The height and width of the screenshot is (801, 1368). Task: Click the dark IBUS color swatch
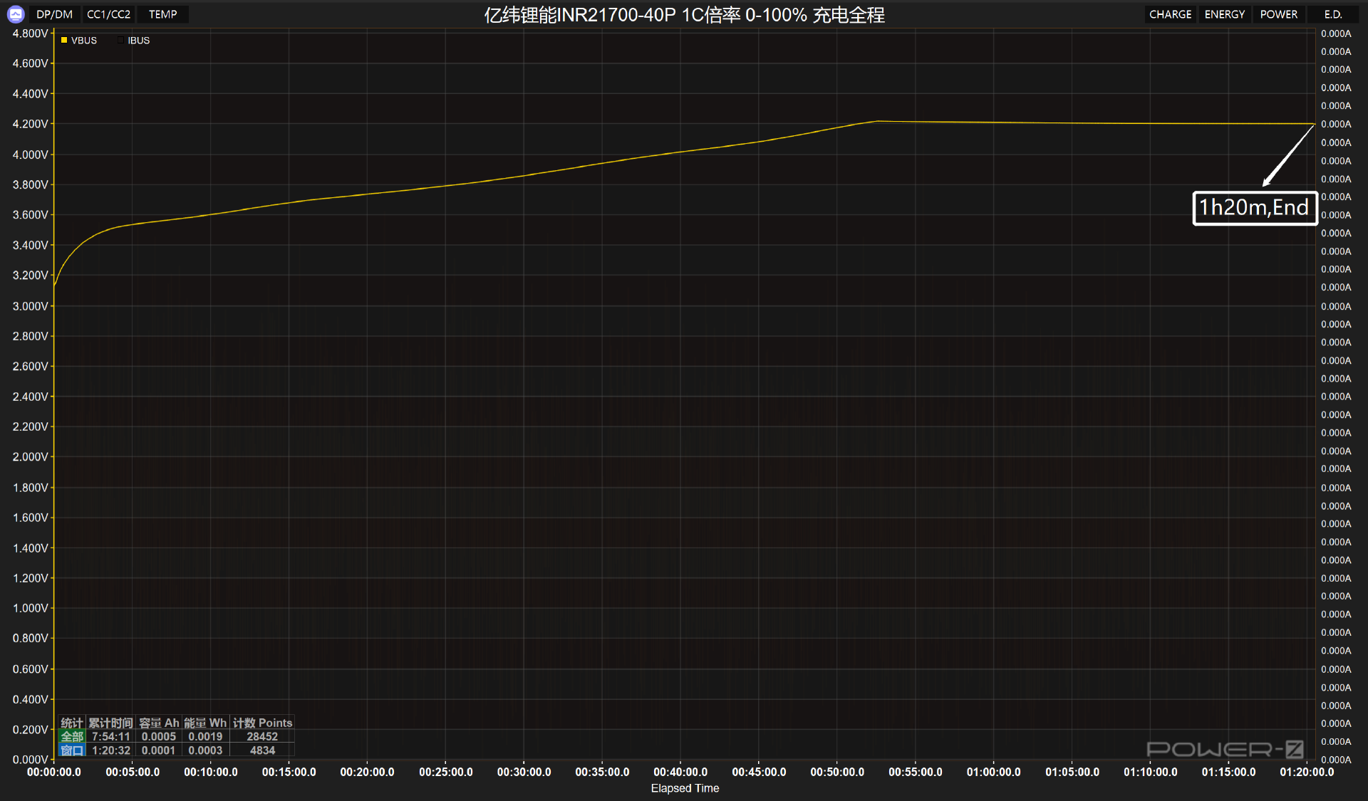pyautogui.click(x=120, y=41)
